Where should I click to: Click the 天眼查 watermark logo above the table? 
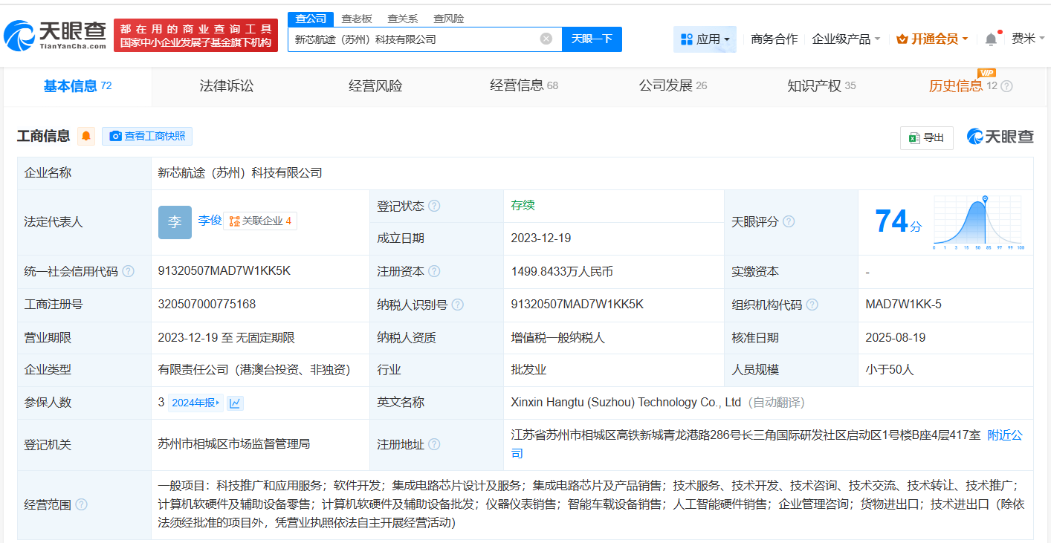tap(1000, 137)
